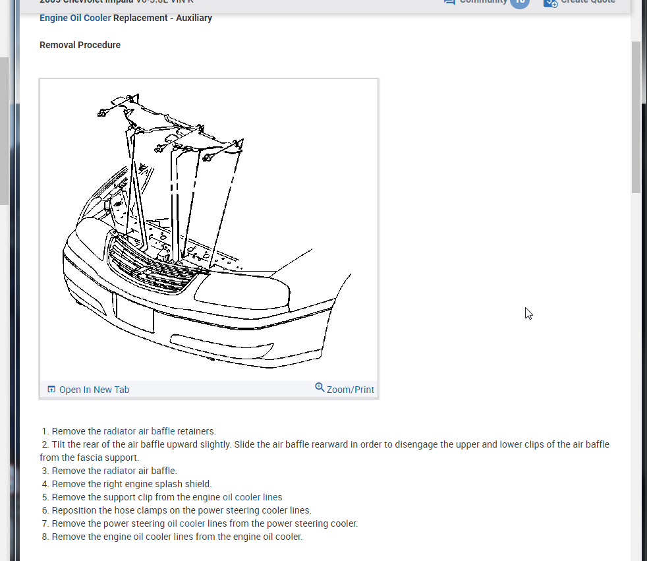Screen dimensions: 647x561
Task: Select the Zoom/Print text link
Action: 350,390
